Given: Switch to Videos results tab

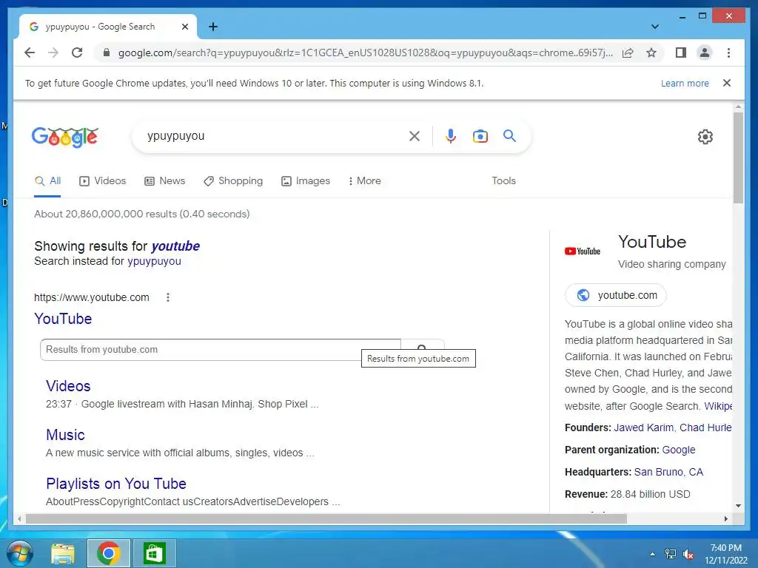Looking at the screenshot, I should coord(102,181).
